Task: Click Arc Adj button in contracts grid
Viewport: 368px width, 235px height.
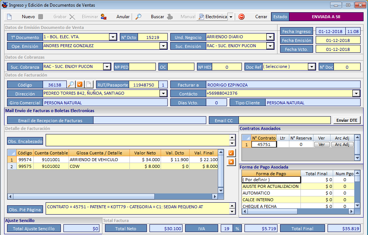Action: [342, 144]
